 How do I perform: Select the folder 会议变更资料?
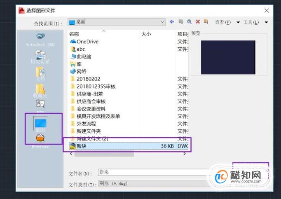(88, 109)
